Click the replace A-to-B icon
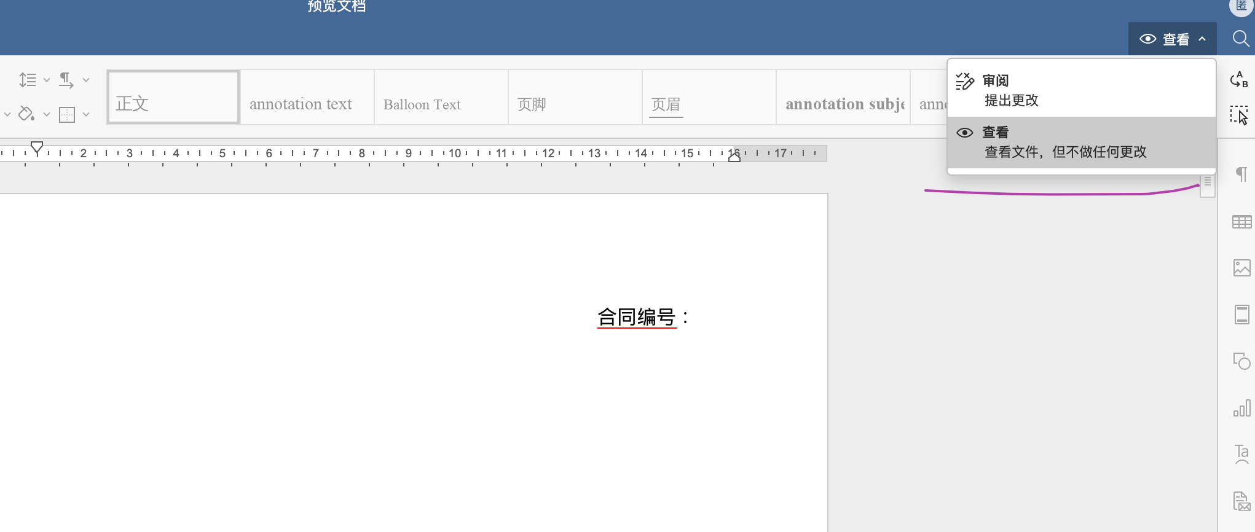The width and height of the screenshot is (1255, 532). pyautogui.click(x=1238, y=80)
